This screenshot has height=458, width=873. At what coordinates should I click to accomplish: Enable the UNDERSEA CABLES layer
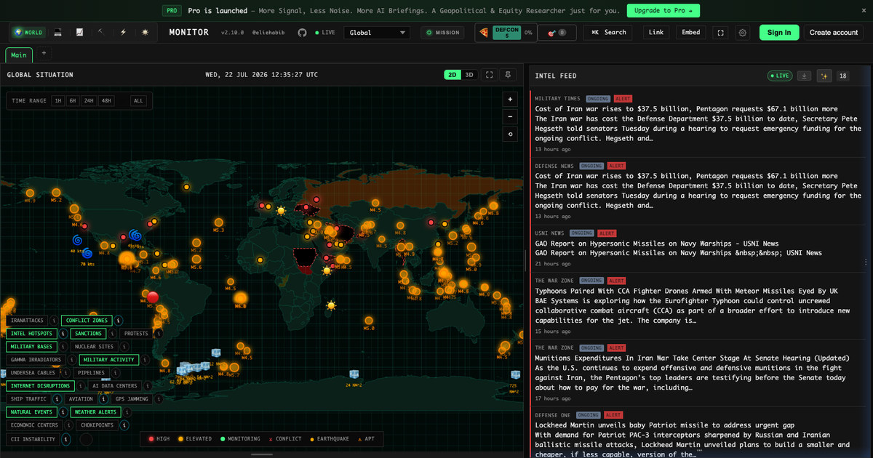click(x=33, y=373)
